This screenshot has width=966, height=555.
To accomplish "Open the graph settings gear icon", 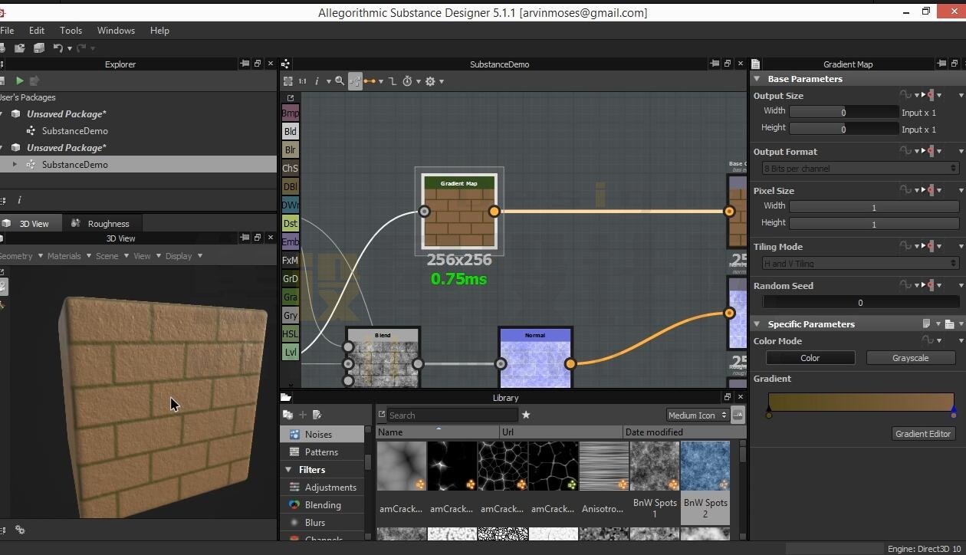I will 430,80.
